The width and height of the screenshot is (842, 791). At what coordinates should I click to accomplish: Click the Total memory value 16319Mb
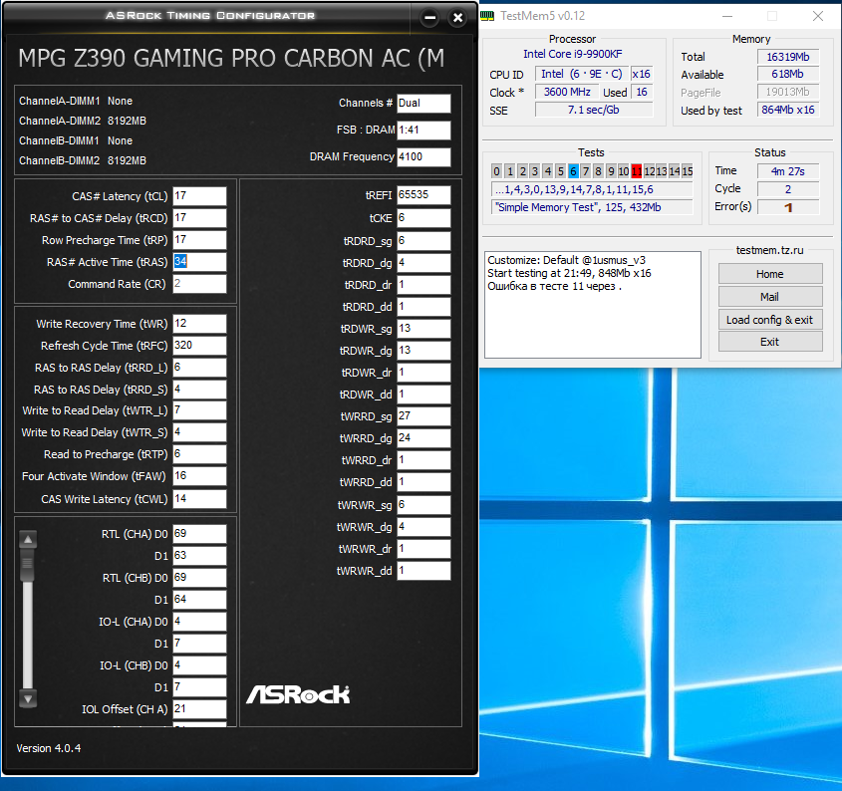[x=788, y=57]
